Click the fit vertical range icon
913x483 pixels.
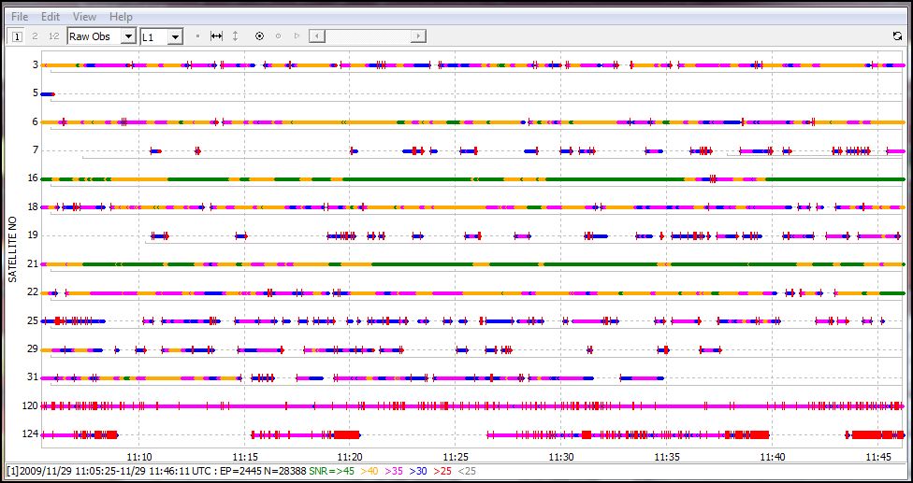tap(236, 36)
